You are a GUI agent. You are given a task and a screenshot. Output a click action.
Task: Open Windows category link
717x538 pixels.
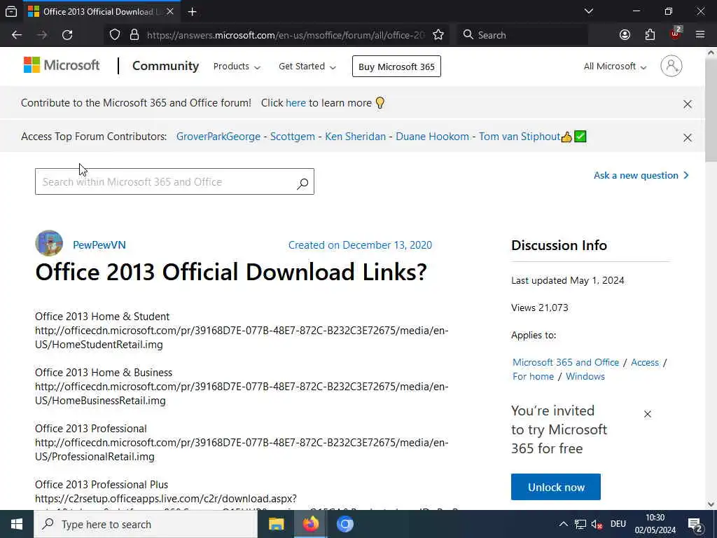tap(585, 376)
